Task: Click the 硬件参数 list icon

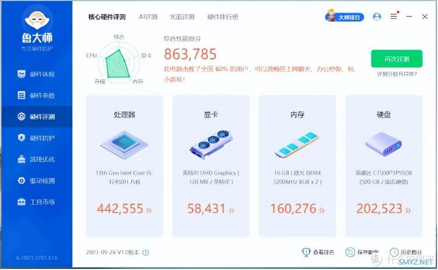Action: (x=21, y=95)
